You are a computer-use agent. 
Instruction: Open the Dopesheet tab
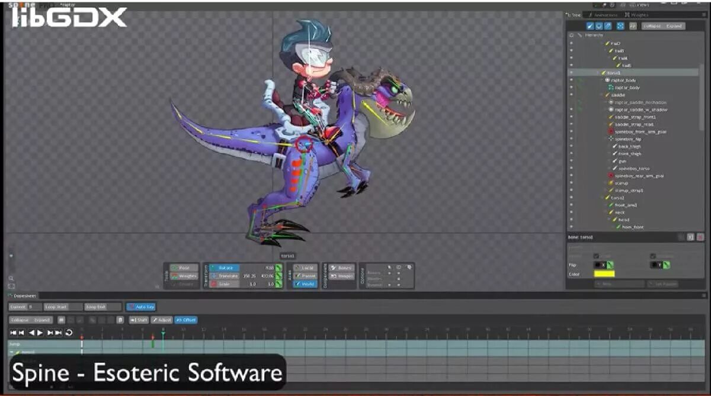[24, 296]
